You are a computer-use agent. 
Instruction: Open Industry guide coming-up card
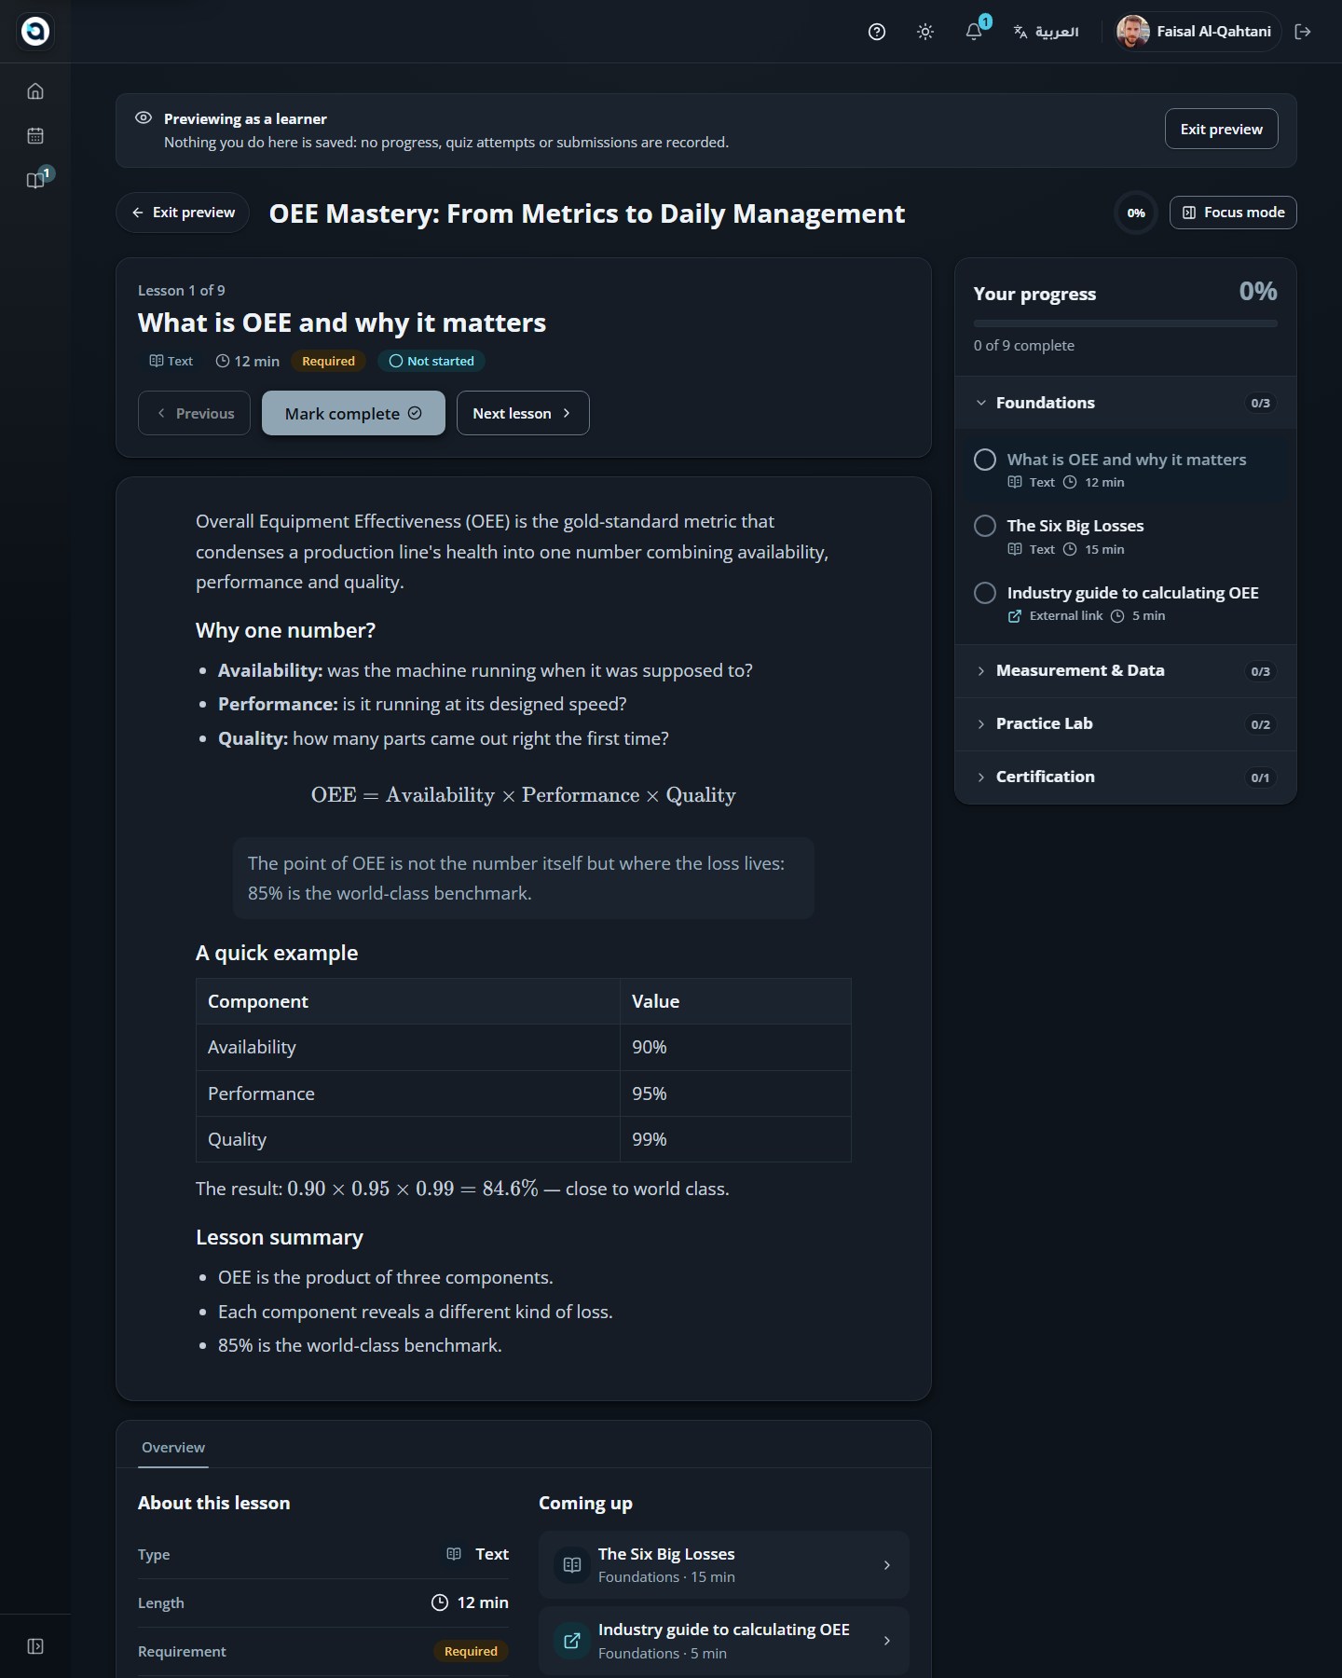(x=723, y=1641)
